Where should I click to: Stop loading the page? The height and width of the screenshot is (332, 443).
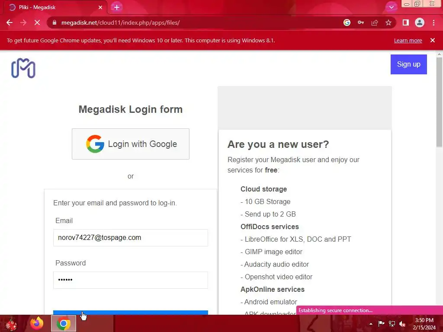[x=37, y=22]
